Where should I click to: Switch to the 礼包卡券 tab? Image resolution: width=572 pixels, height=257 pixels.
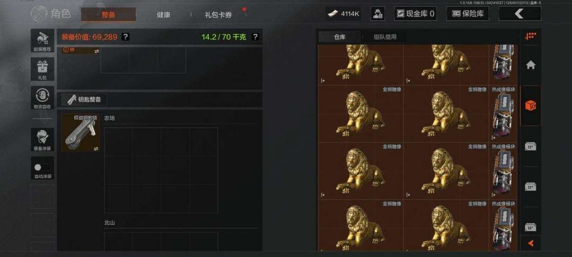[218, 15]
